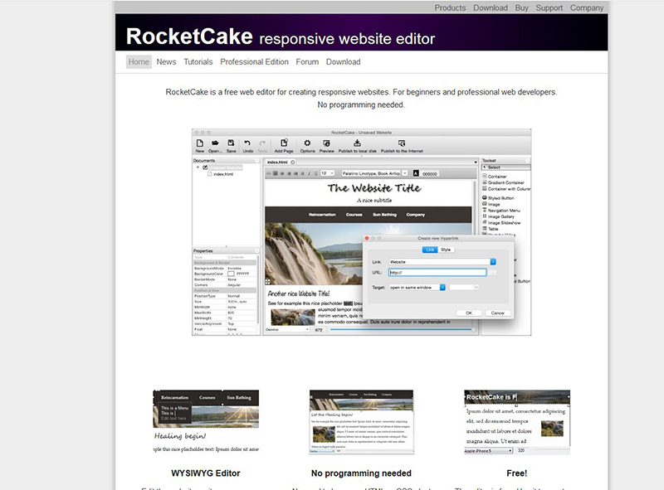The width and height of the screenshot is (664, 490).
Task: Select the Image Gallery tool
Action: [x=499, y=216]
